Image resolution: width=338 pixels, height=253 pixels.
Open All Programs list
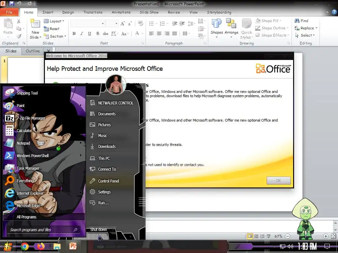[x=44, y=217]
